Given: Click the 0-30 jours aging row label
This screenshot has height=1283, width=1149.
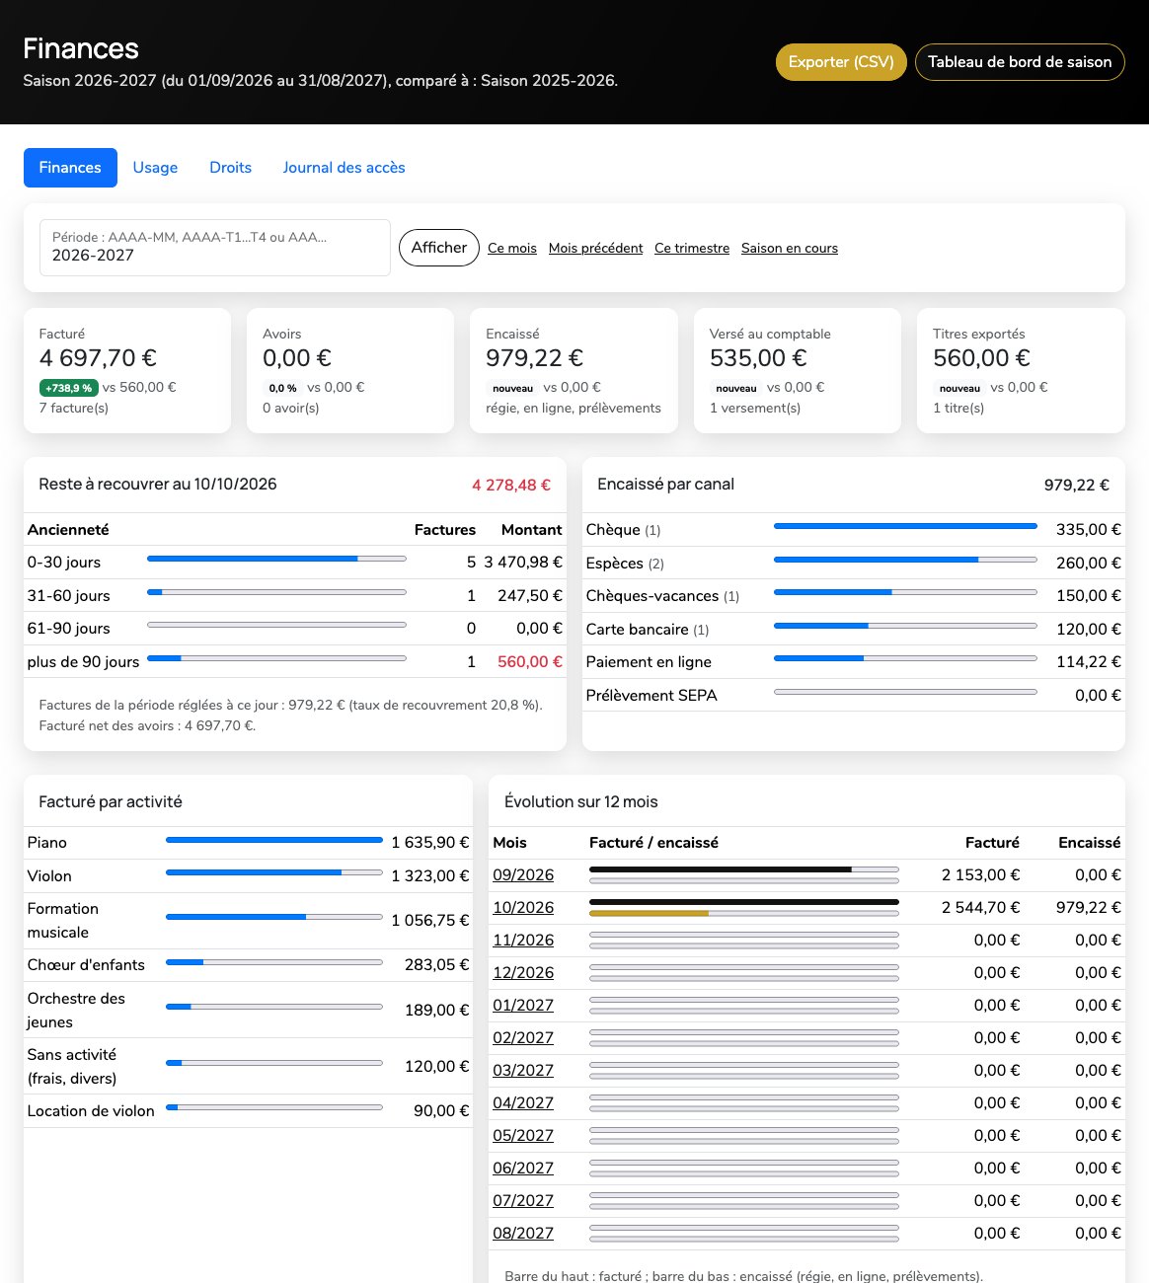Looking at the screenshot, I should pyautogui.click(x=64, y=563).
